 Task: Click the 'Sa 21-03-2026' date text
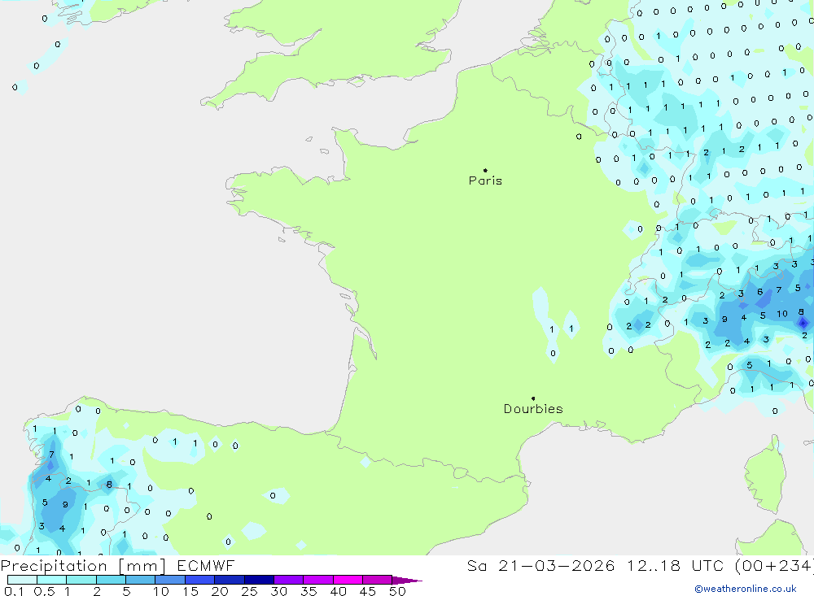(541, 565)
